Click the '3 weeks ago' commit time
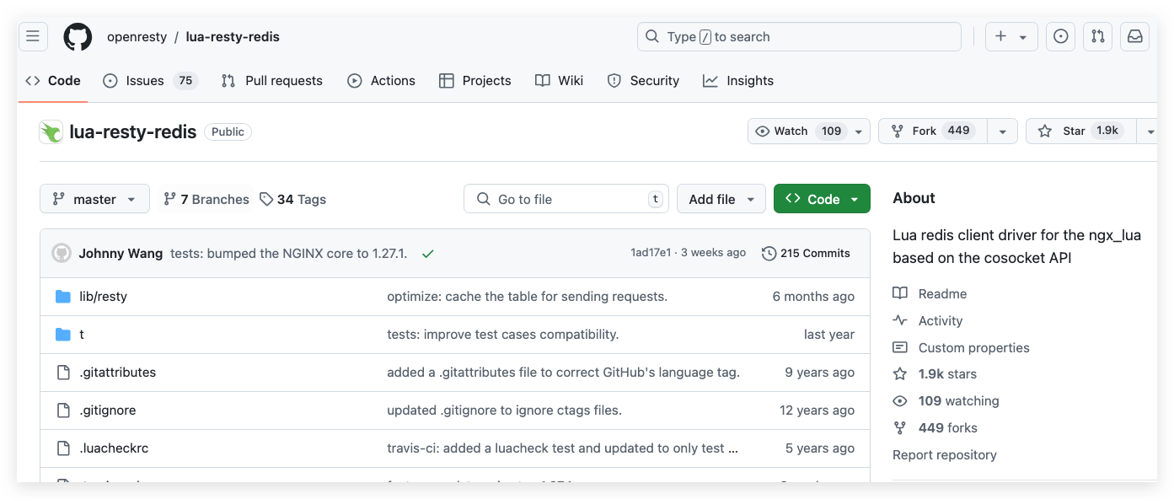Screen dimensions: 1174x499 (x=713, y=253)
